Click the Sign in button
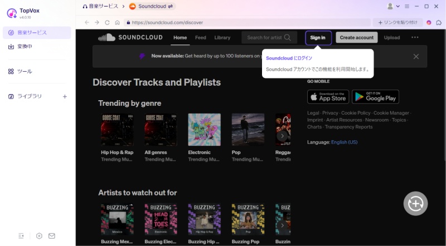The height and width of the screenshot is (246, 446). point(318,37)
